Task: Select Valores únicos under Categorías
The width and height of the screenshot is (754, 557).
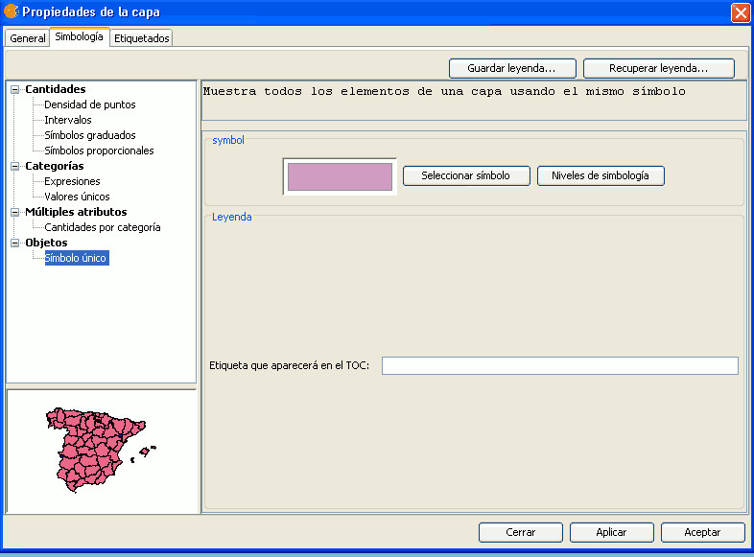Action: click(77, 197)
